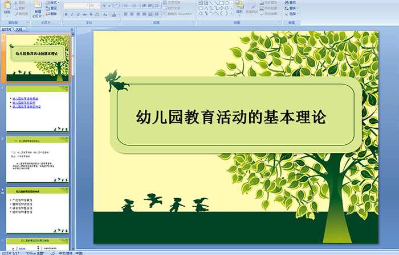Select the Rectangle shape
This screenshot has width=399, height=255.
click(222, 3)
